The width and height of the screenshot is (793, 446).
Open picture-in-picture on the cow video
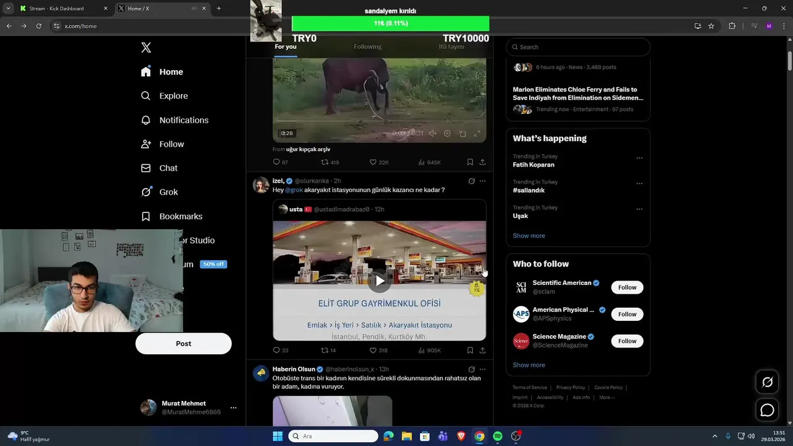(462, 133)
